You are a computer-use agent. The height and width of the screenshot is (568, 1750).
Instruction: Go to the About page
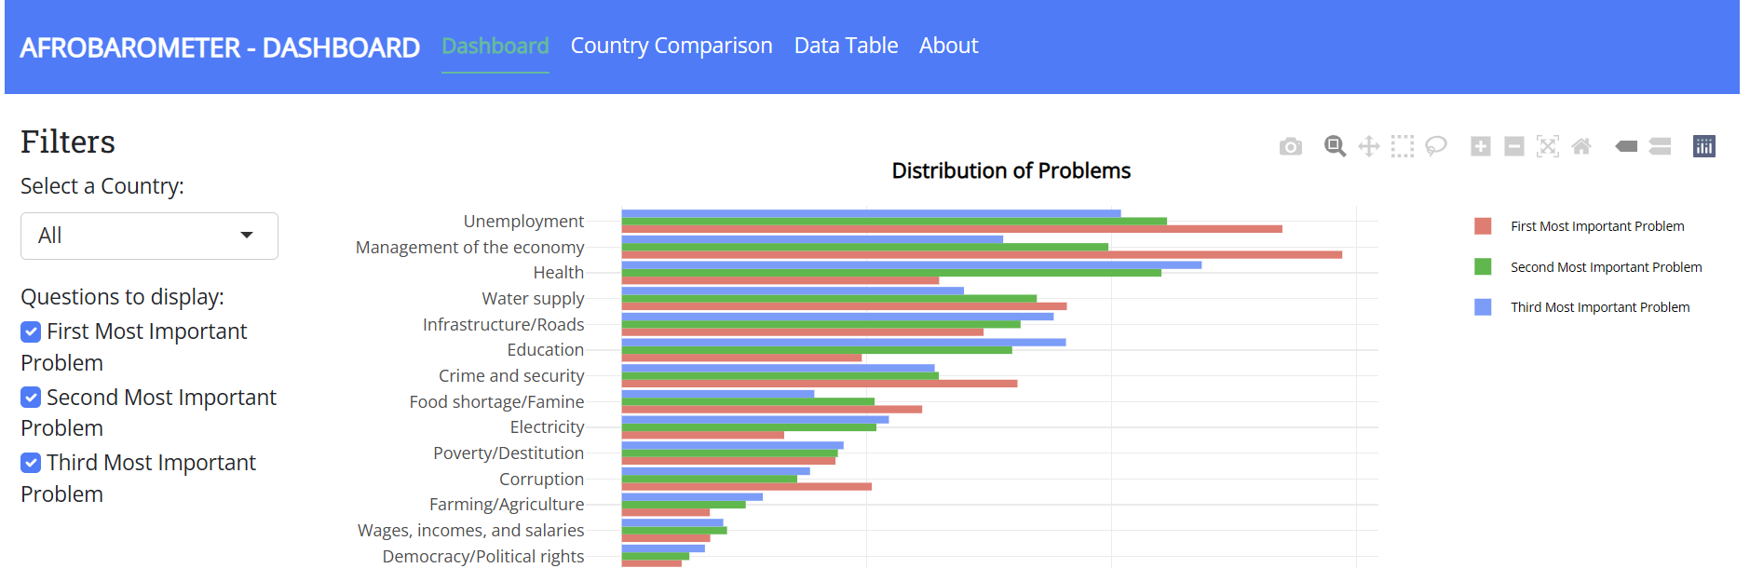pyautogui.click(x=948, y=46)
